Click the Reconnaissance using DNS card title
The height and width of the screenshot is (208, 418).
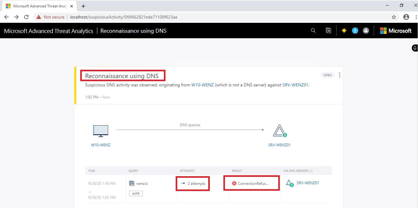[x=122, y=76]
